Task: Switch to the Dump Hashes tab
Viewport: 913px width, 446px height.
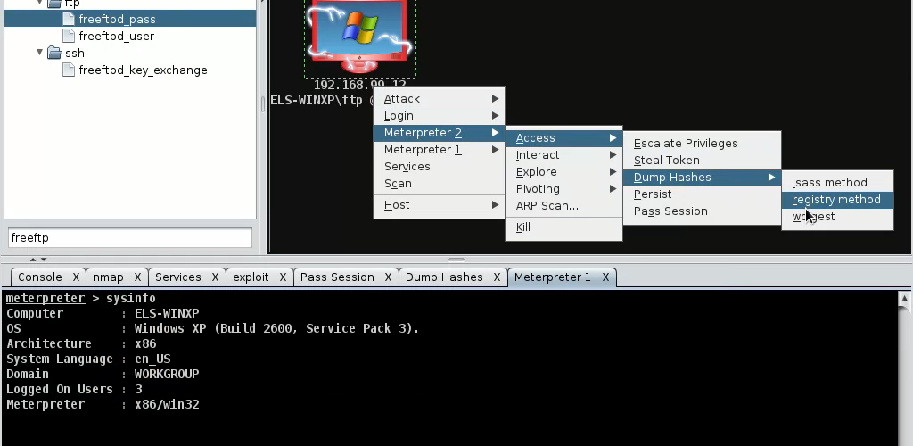Action: click(443, 277)
